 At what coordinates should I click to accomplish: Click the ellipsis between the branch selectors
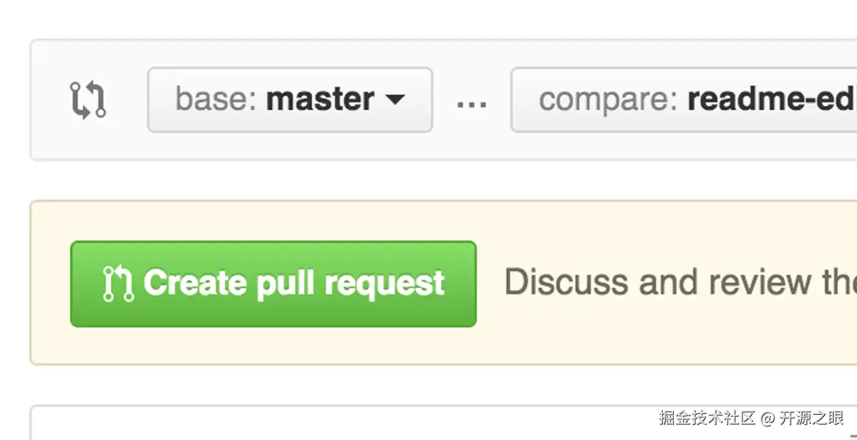coord(471,102)
